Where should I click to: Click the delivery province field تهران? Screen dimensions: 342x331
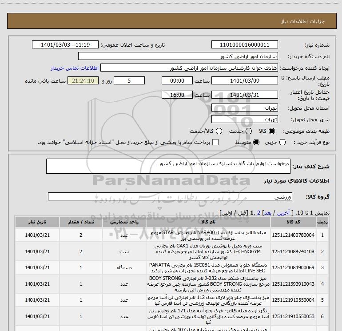tap(244, 108)
